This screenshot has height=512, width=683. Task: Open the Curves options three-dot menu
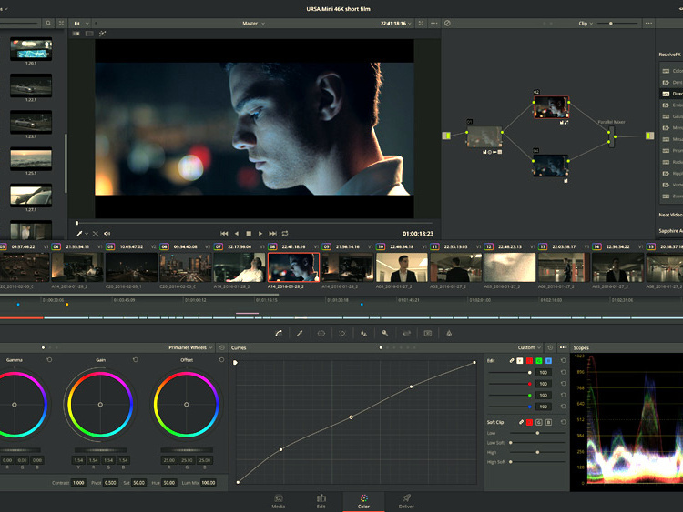click(x=563, y=347)
